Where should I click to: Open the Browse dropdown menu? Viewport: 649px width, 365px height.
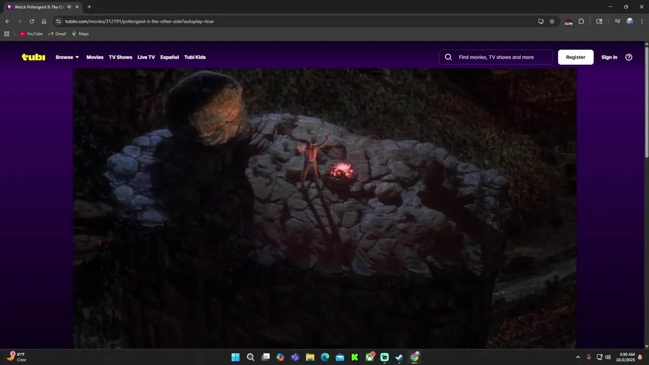pyautogui.click(x=67, y=57)
